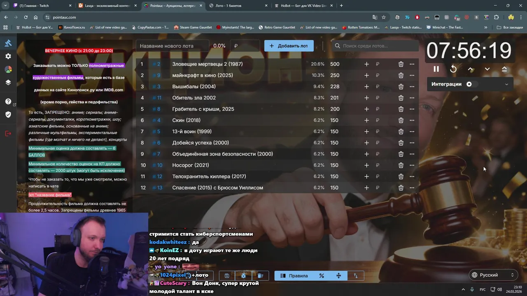Open the auction gavel page in sidebar
This screenshot has height=296, width=527.
point(8,43)
